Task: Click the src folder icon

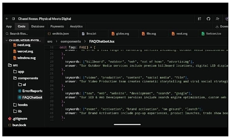Action: (10, 65)
